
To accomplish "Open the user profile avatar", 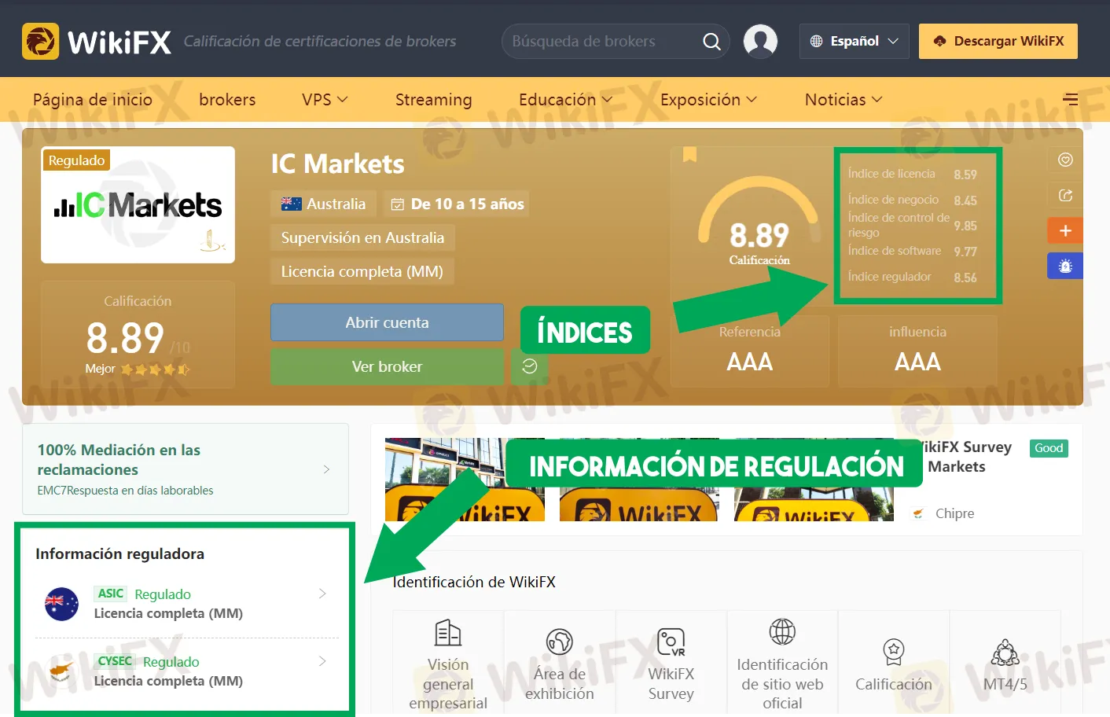I will [x=760, y=41].
